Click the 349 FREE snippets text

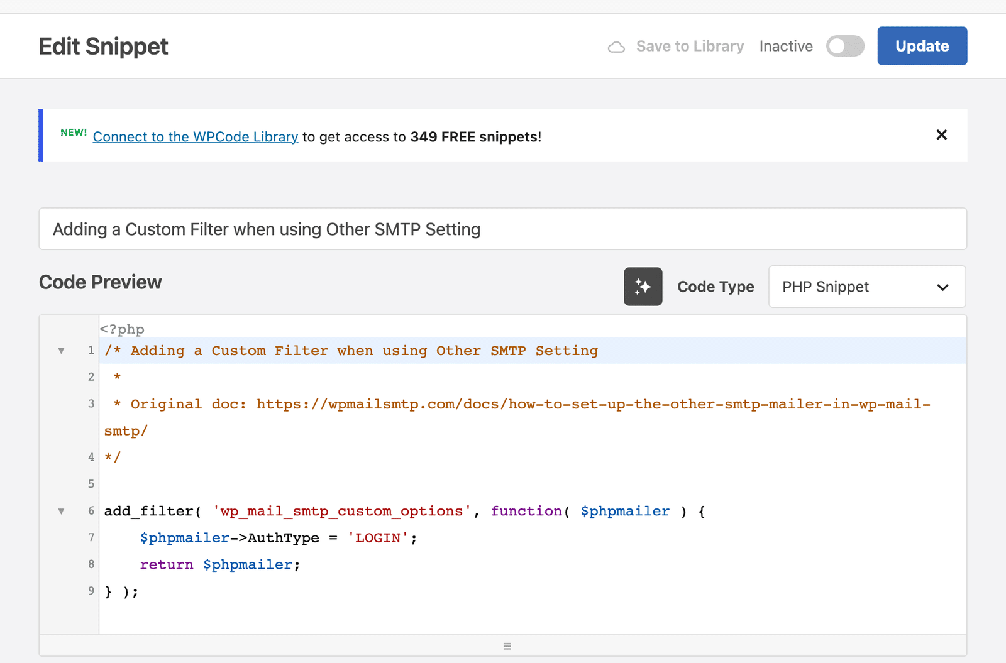point(475,136)
